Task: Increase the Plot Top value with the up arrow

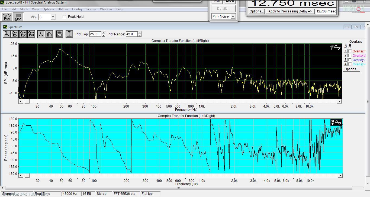Action: coord(103,33)
